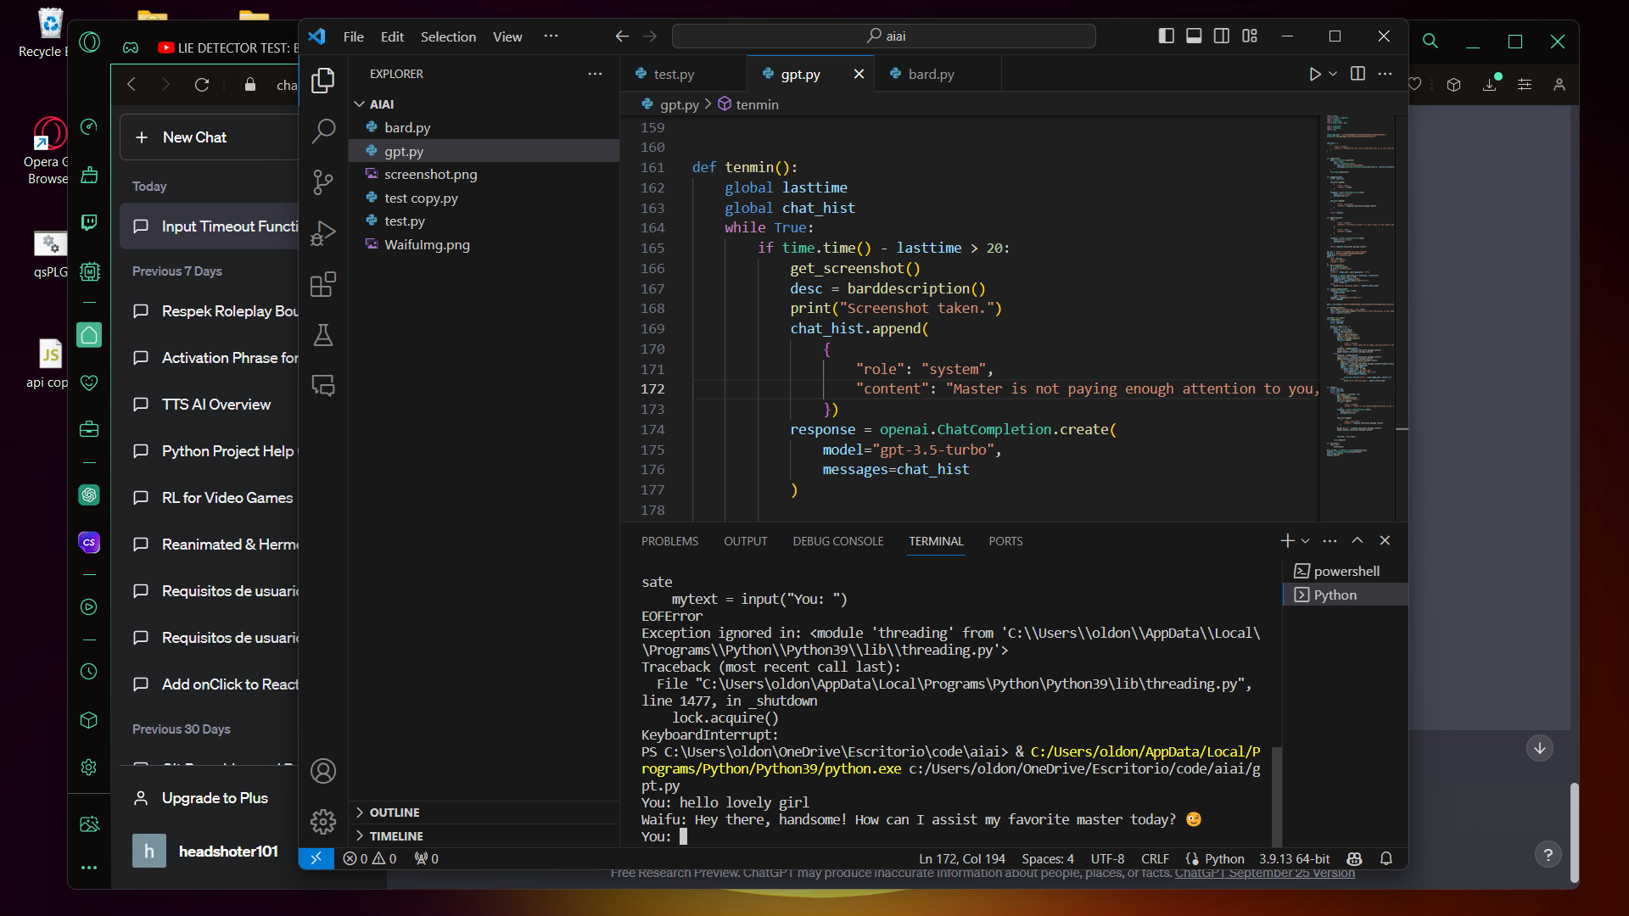Open the Source Control view

point(323,182)
